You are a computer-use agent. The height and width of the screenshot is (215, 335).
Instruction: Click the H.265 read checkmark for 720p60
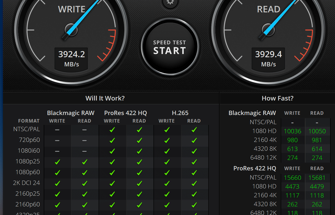[194, 140]
